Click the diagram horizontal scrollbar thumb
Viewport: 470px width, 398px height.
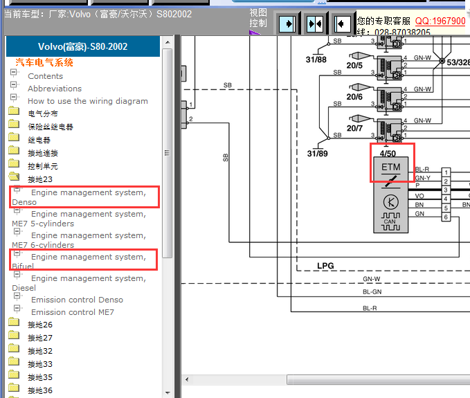click(x=378, y=380)
